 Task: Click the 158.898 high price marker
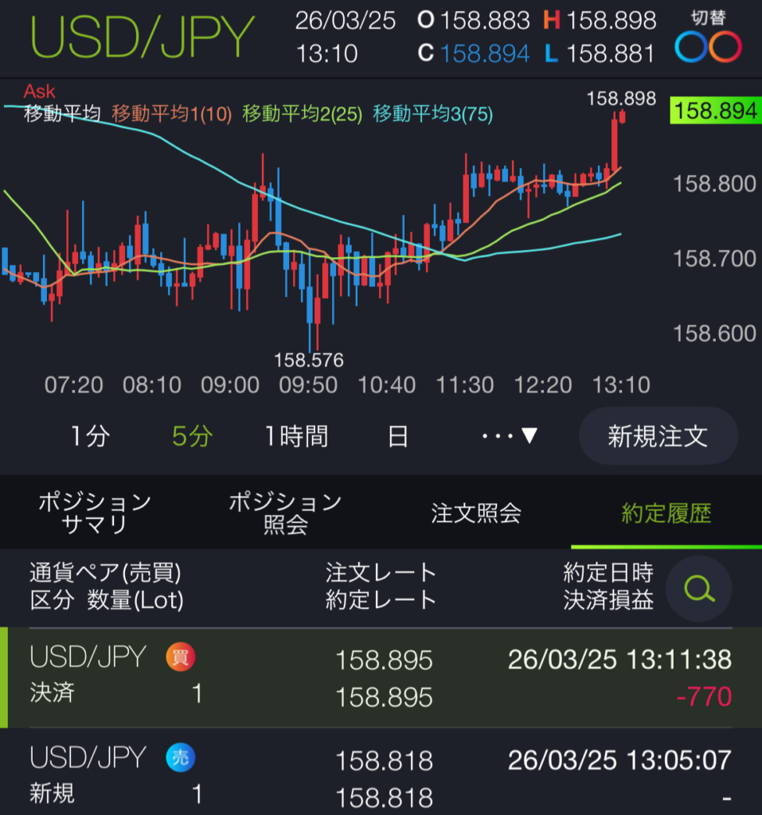pyautogui.click(x=622, y=99)
